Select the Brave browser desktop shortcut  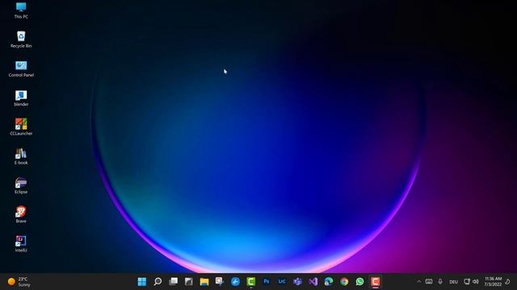coord(21,215)
